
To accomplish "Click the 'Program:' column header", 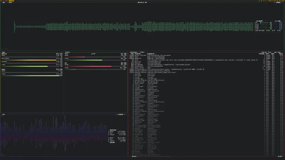I will (138, 54).
